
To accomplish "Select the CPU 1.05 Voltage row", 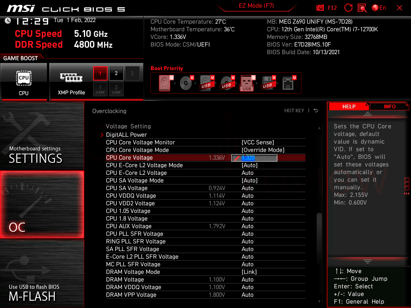I will [205, 211].
